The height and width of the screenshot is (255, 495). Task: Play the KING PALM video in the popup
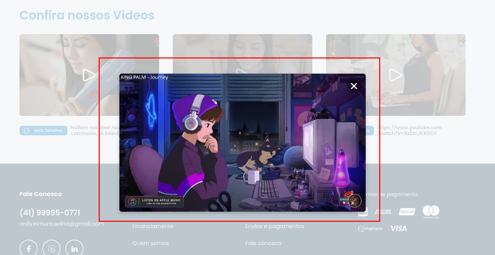[x=243, y=142]
